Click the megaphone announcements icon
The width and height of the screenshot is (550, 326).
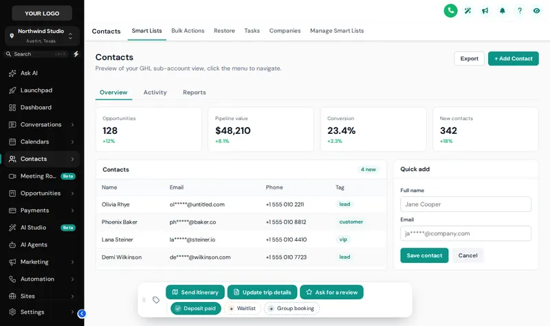[485, 11]
